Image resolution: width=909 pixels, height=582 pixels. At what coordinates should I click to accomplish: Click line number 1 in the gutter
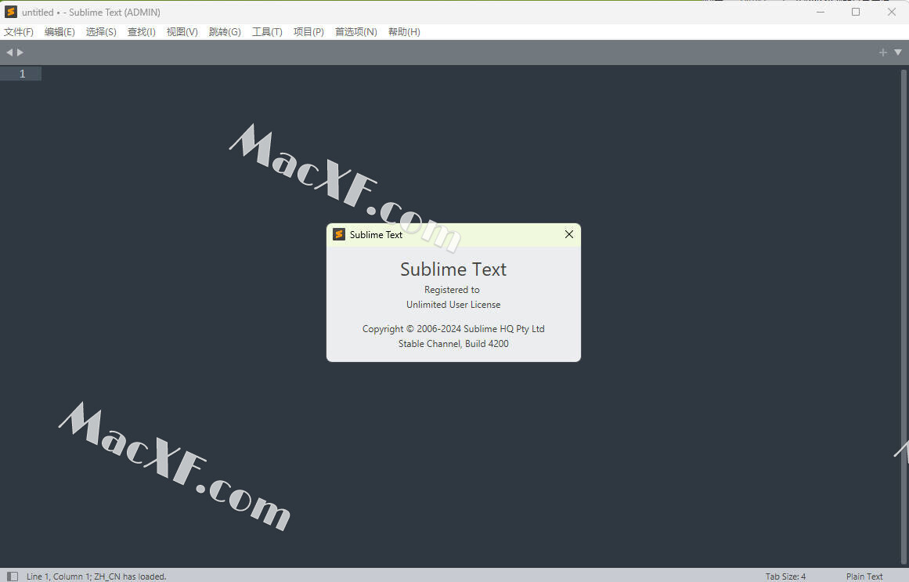click(x=22, y=74)
